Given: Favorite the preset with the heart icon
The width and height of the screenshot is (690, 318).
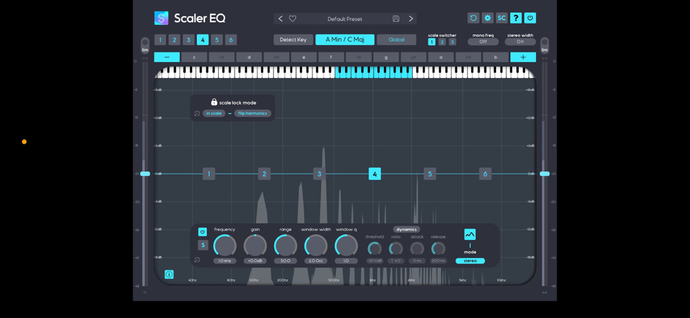Looking at the screenshot, I should (x=292, y=19).
